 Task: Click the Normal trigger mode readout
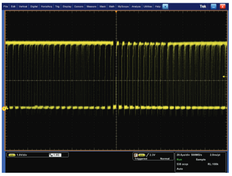coord(165,159)
